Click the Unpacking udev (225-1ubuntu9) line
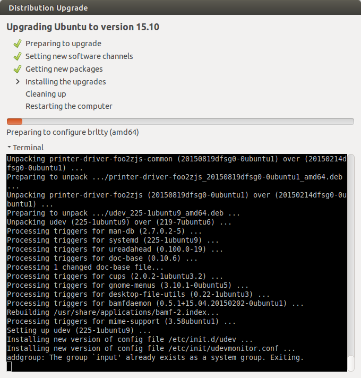The width and height of the screenshot is (361, 378). coord(119,222)
